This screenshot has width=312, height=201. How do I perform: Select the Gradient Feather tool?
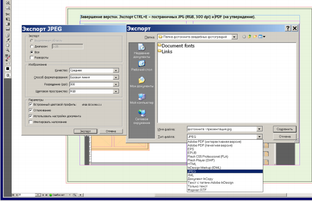pos(8,29)
